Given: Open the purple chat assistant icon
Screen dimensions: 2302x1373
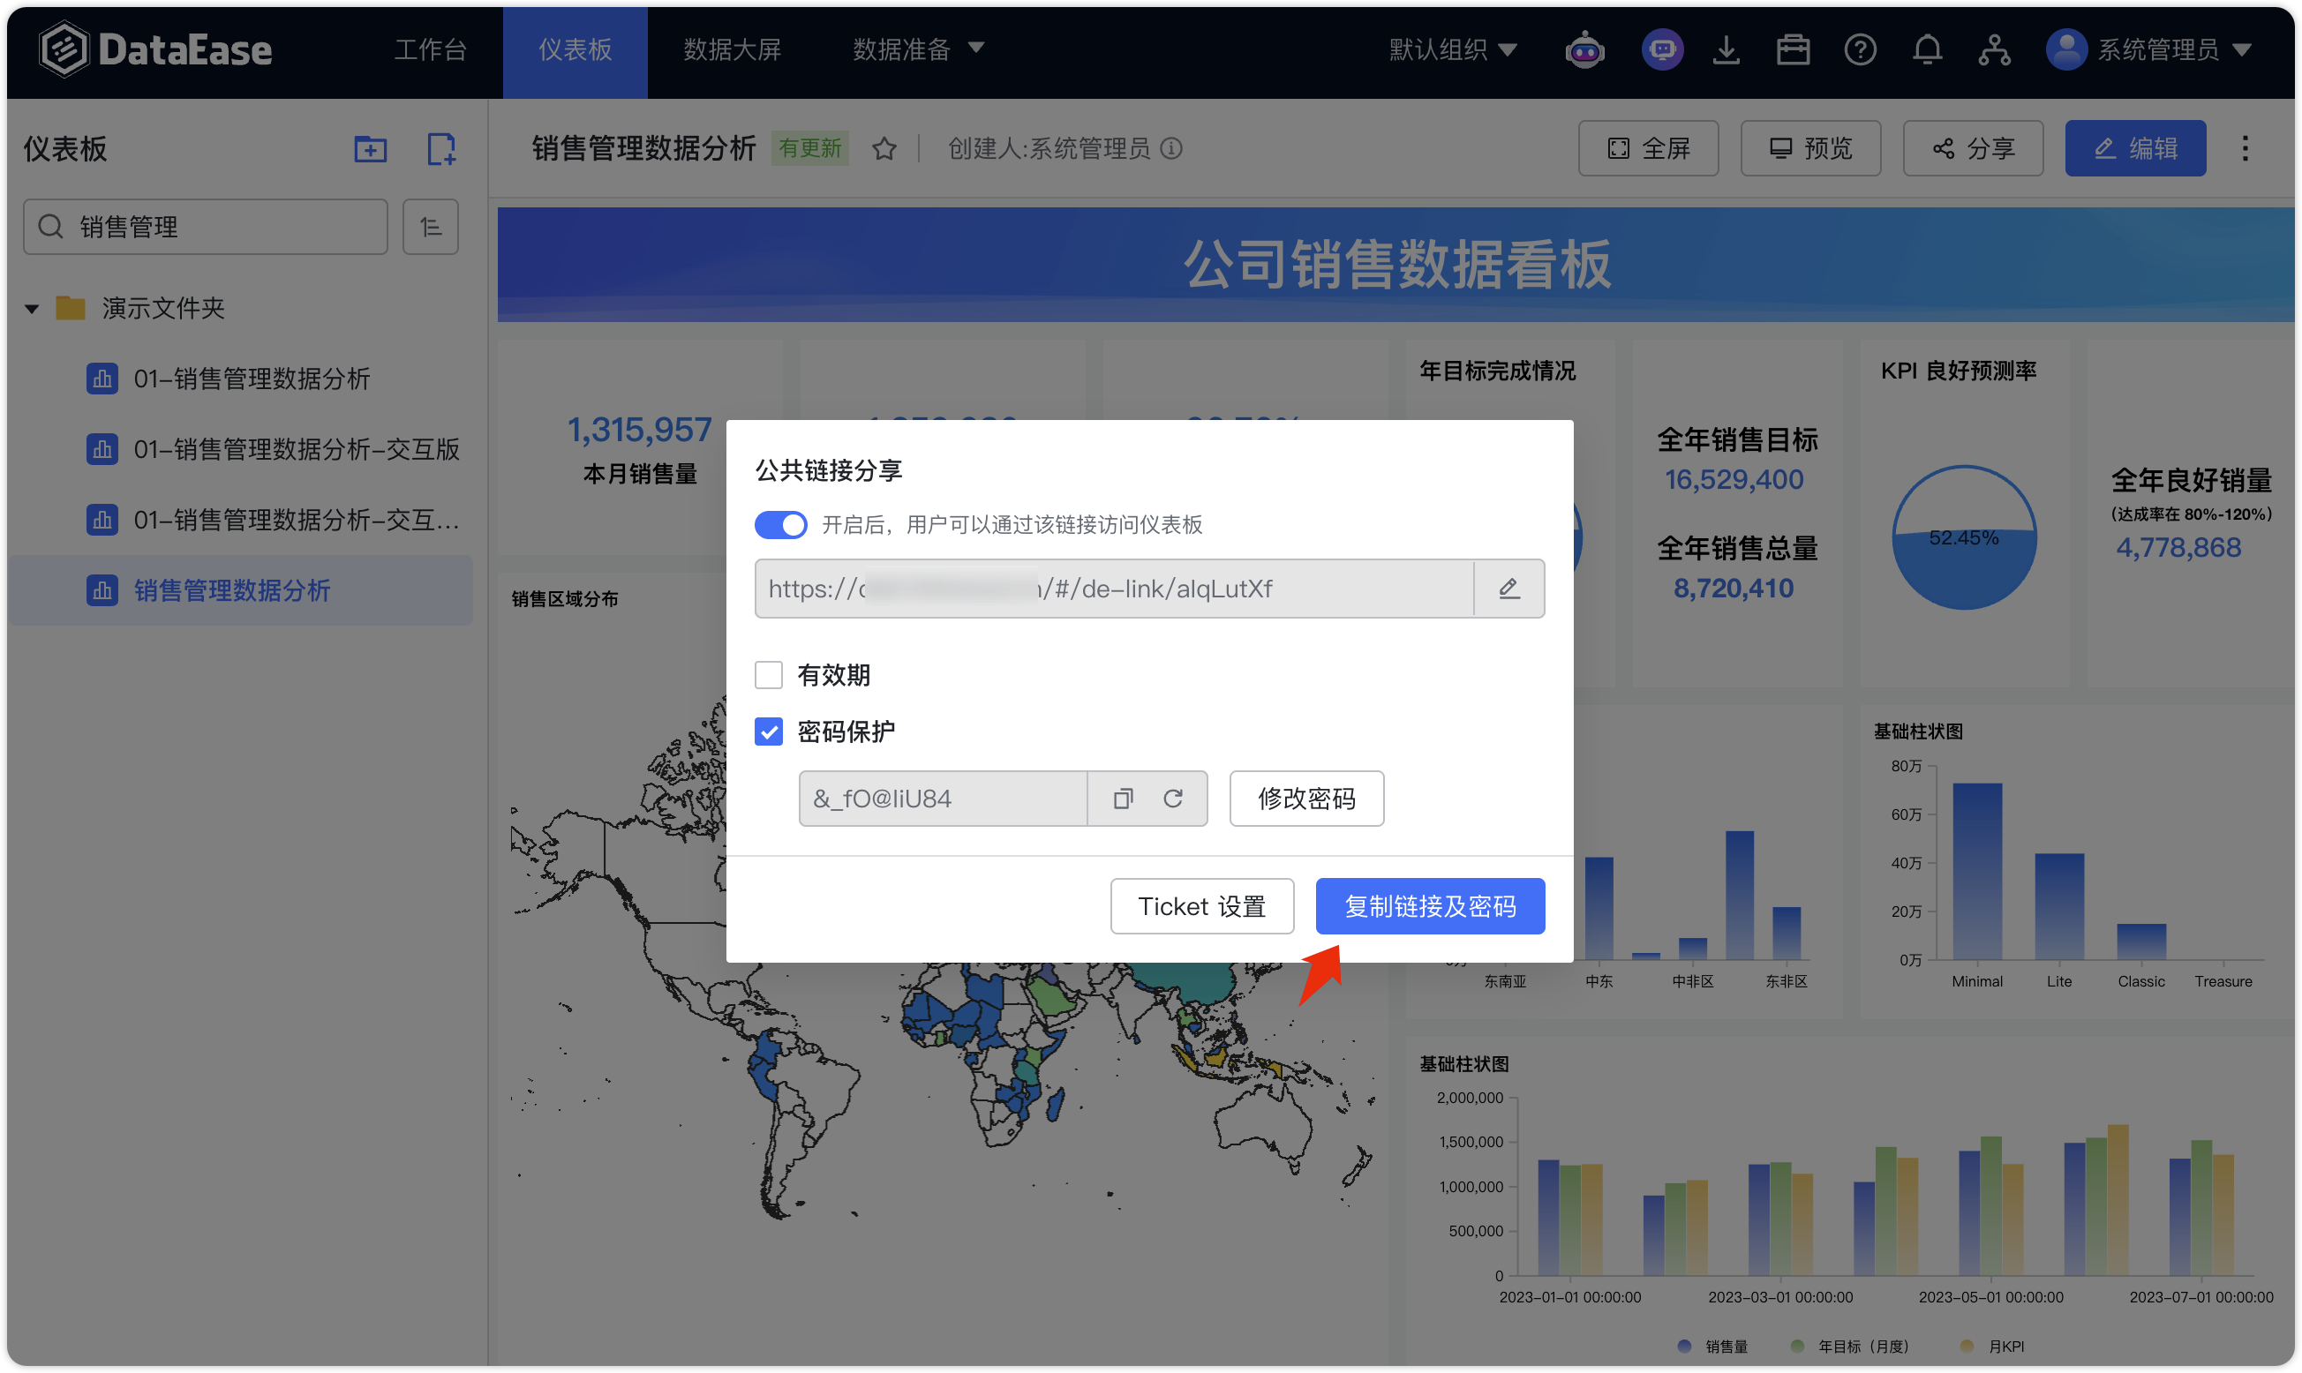Looking at the screenshot, I should tap(1663, 49).
